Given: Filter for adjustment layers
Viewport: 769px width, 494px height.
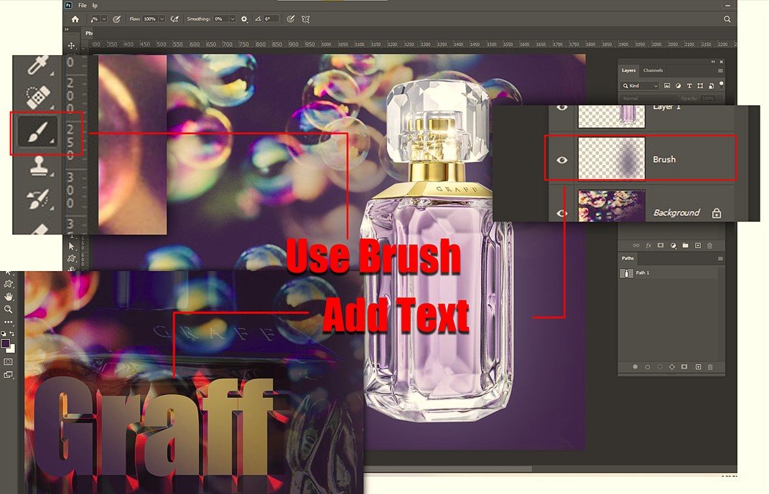Looking at the screenshot, I should point(679,85).
